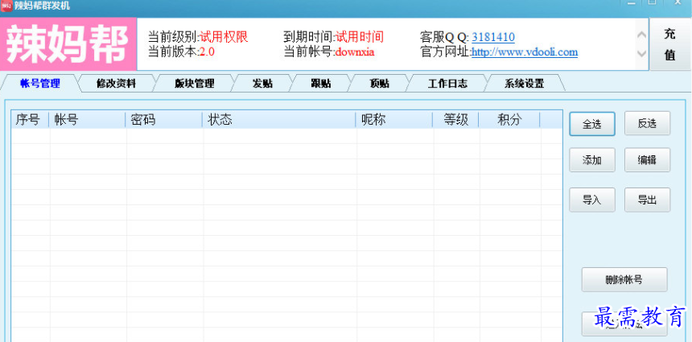The height and width of the screenshot is (342, 692).
Task: Click the 状态 column header
Action: 278,119
